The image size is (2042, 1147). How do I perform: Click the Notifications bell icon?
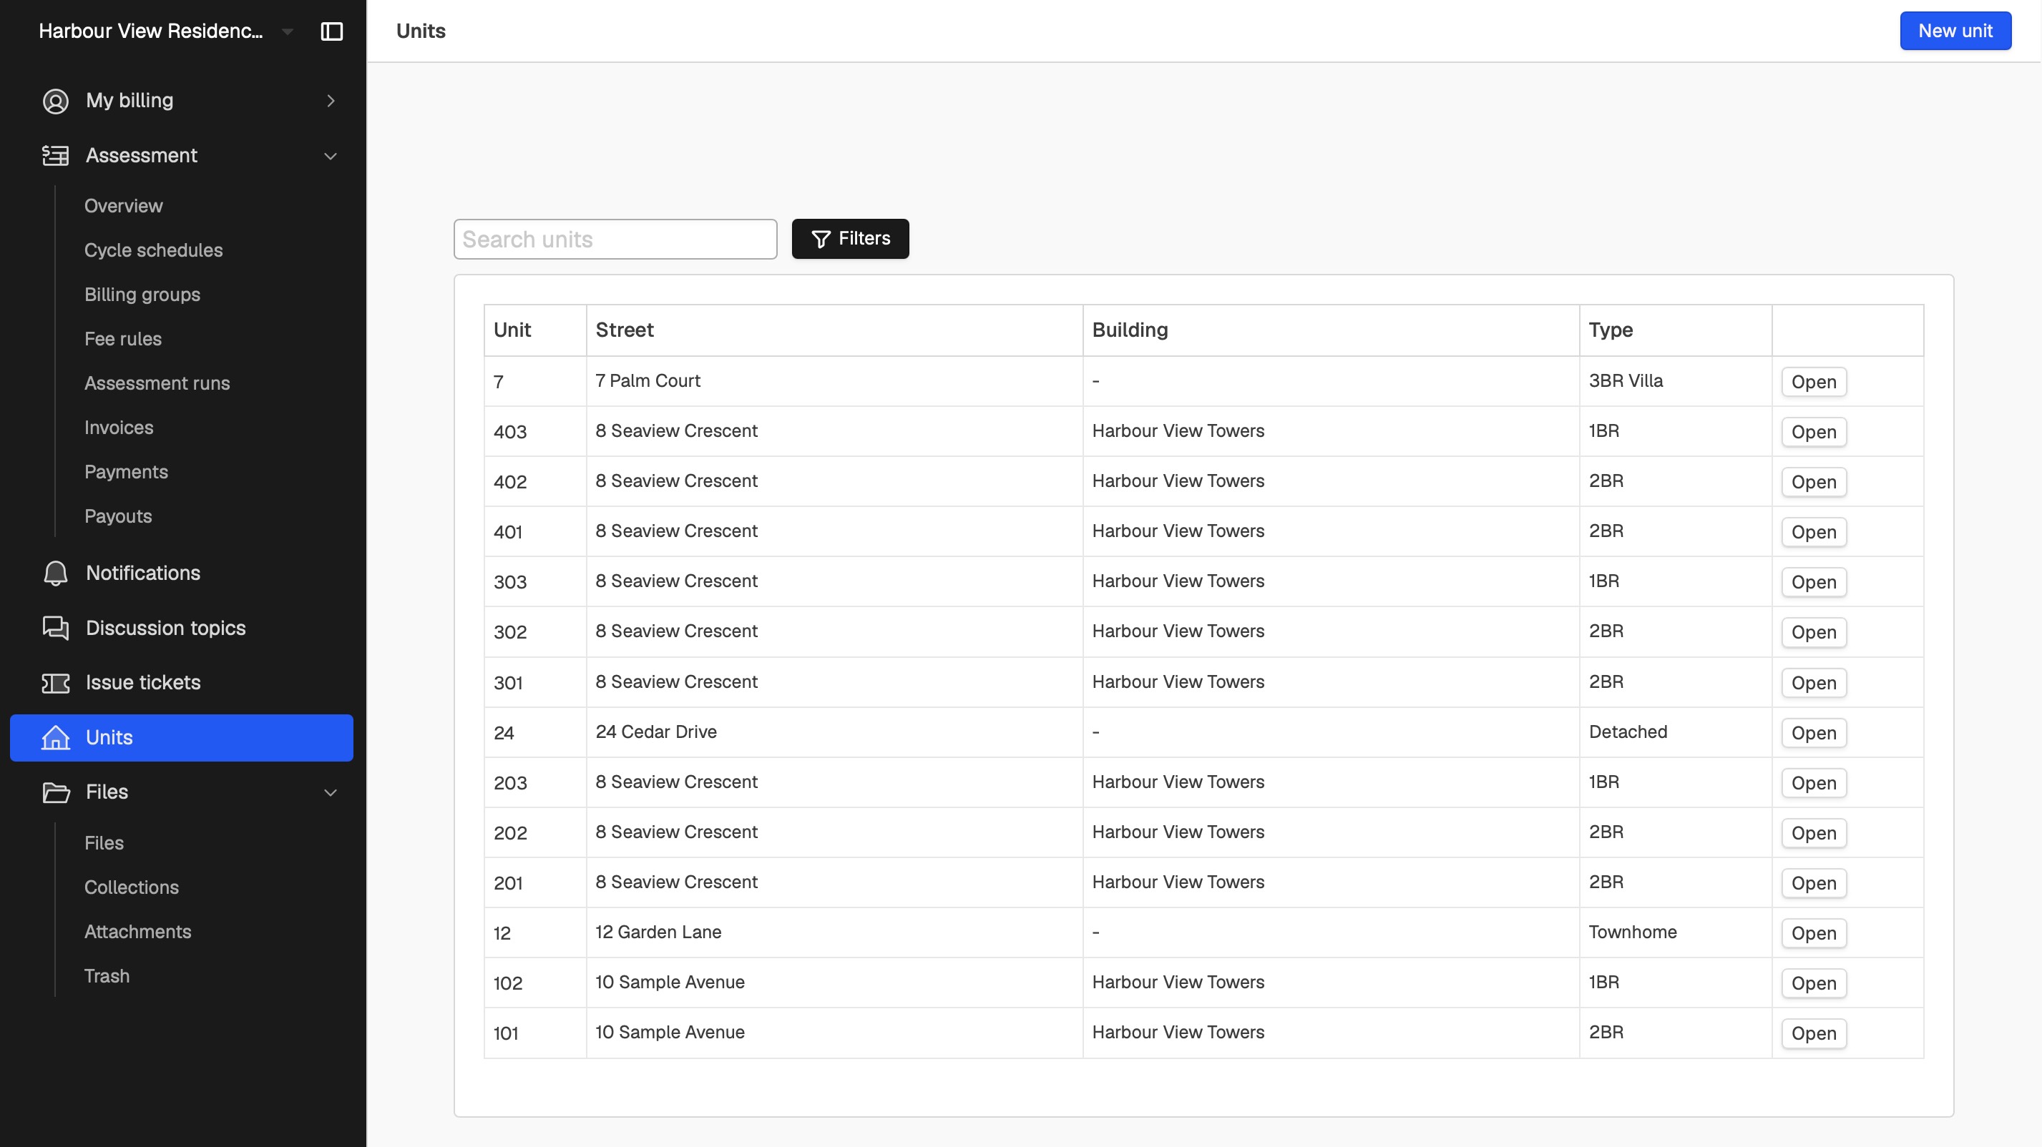coord(56,573)
